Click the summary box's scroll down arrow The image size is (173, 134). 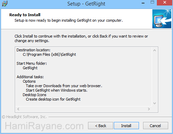click(154, 103)
